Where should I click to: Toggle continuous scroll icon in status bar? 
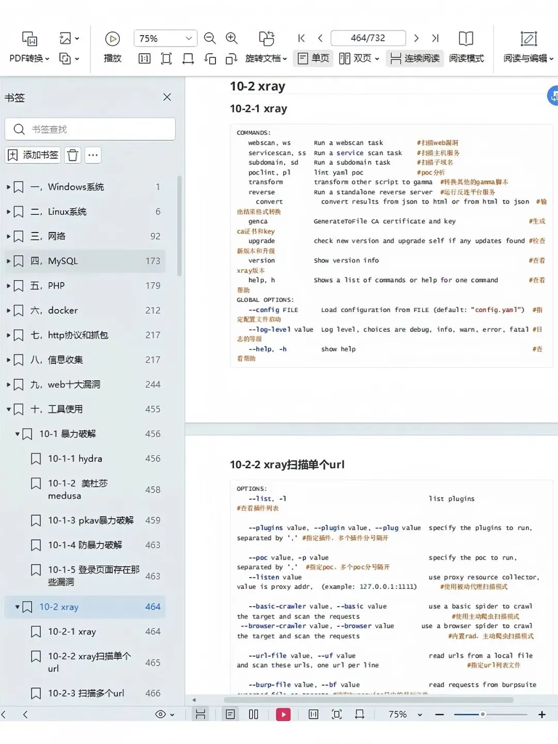[200, 715]
